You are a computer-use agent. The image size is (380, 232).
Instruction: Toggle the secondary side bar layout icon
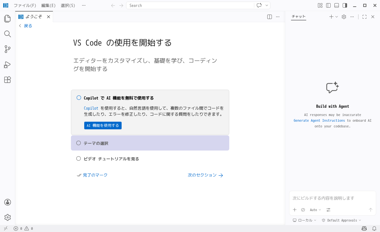(x=345, y=5)
